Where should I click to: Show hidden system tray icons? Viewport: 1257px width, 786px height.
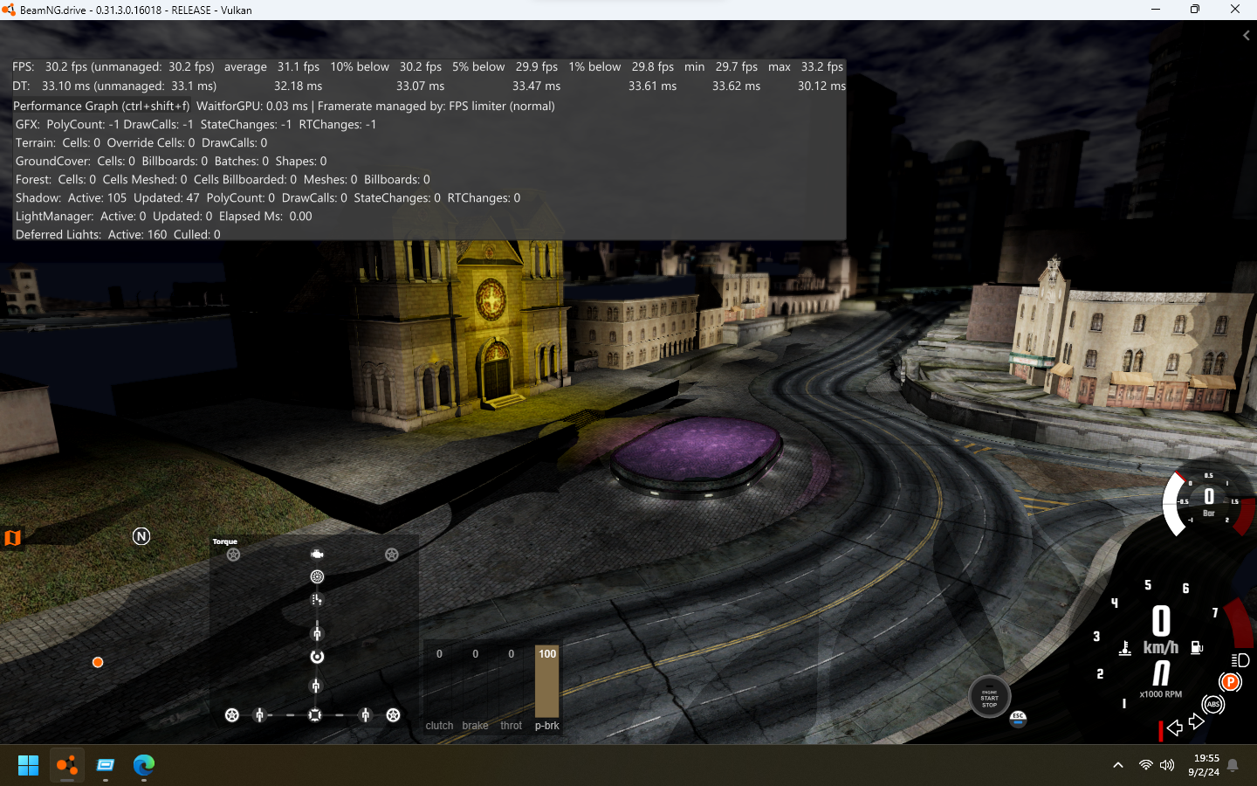tap(1117, 765)
